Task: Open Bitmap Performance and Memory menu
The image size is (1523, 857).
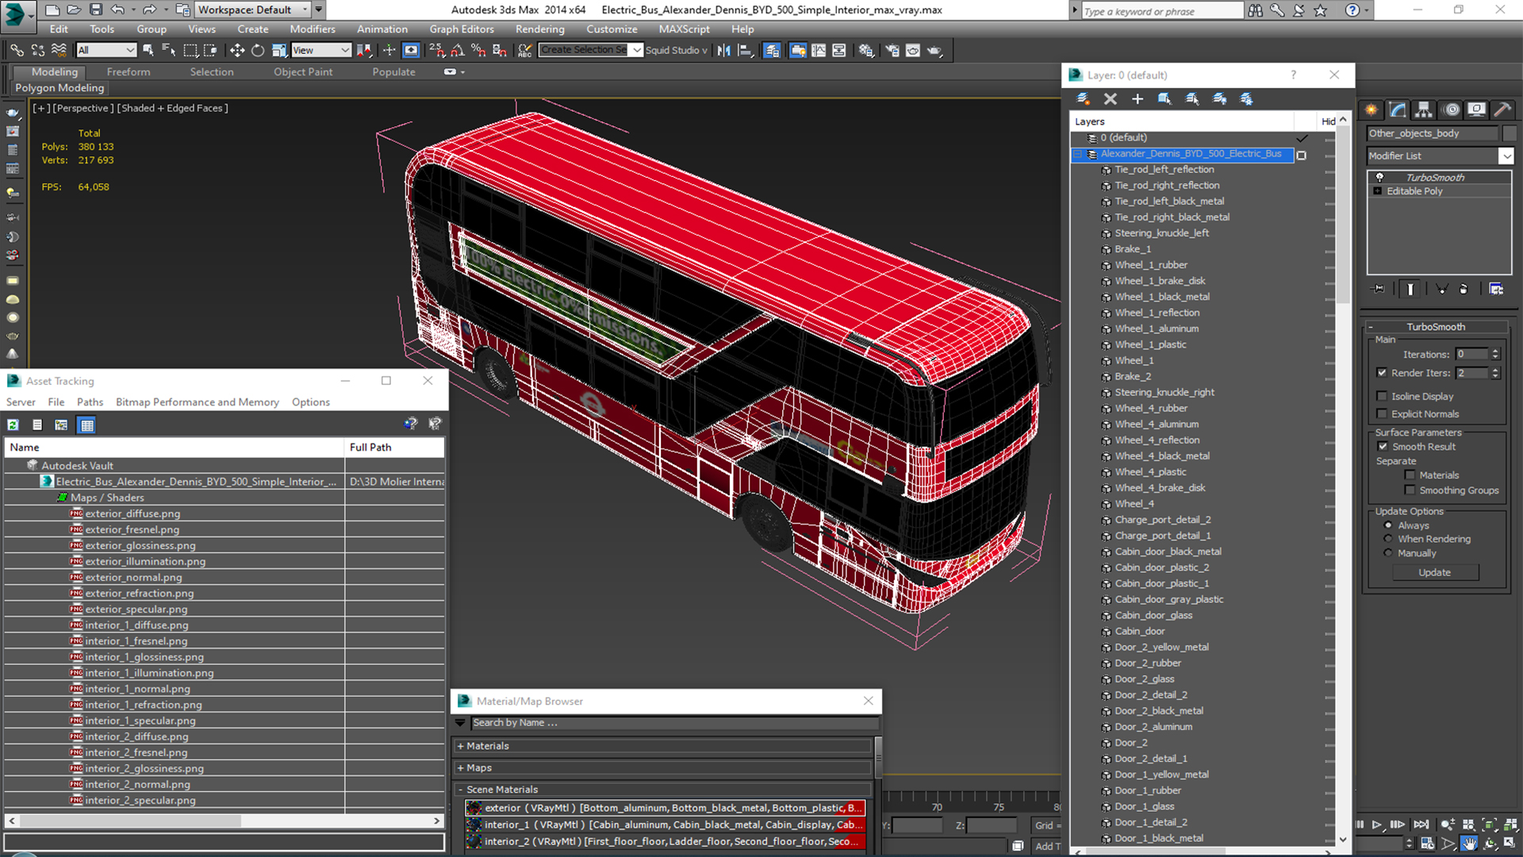Action: pos(197,402)
